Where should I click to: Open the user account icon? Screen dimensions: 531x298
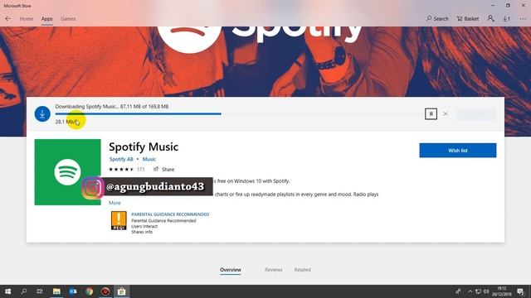(490, 18)
